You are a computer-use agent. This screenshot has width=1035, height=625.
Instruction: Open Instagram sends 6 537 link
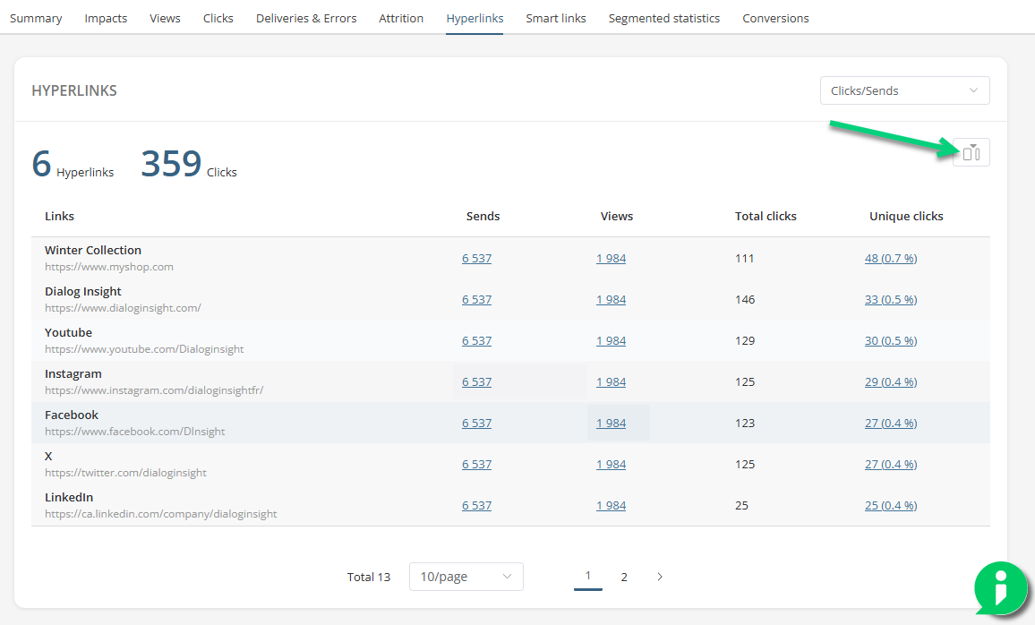pos(476,382)
